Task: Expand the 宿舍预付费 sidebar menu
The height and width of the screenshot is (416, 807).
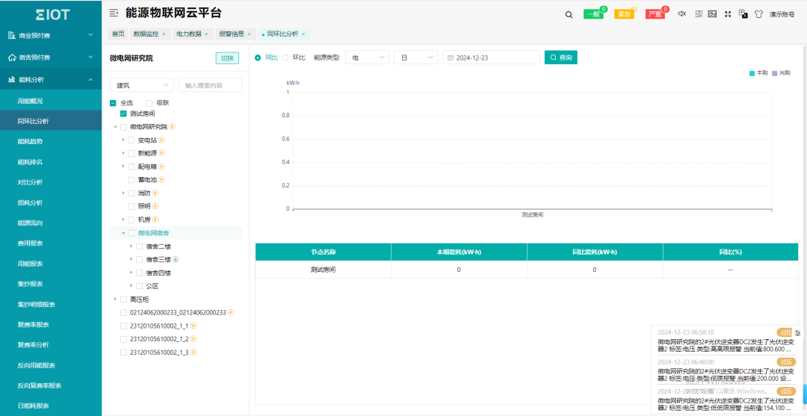Action: [x=51, y=58]
